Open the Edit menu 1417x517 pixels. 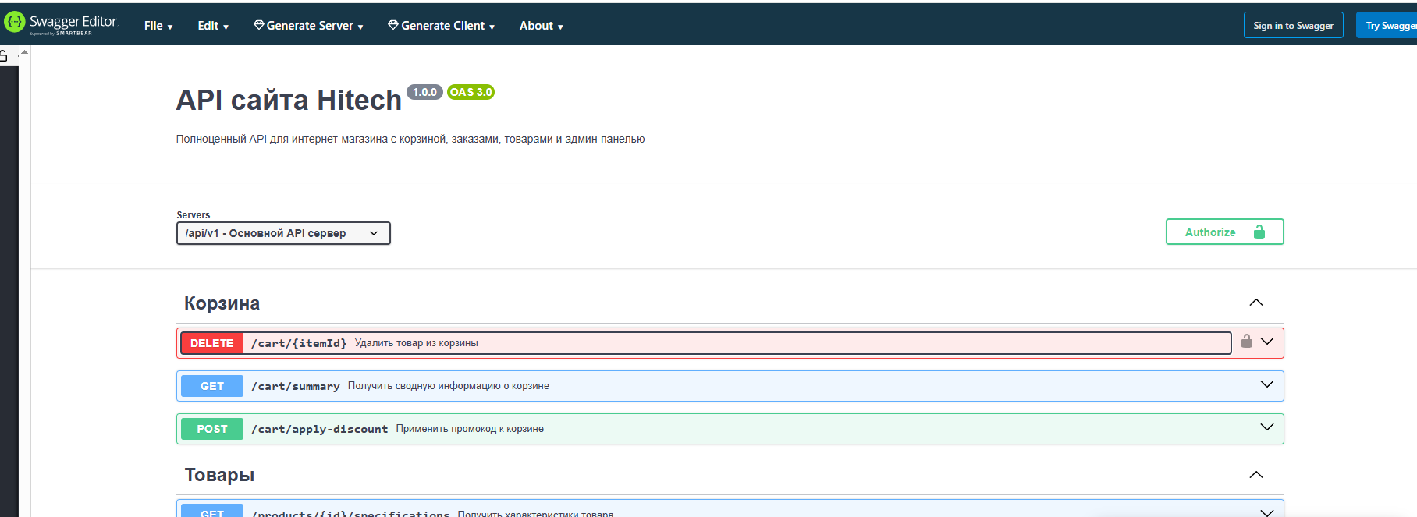[213, 26]
